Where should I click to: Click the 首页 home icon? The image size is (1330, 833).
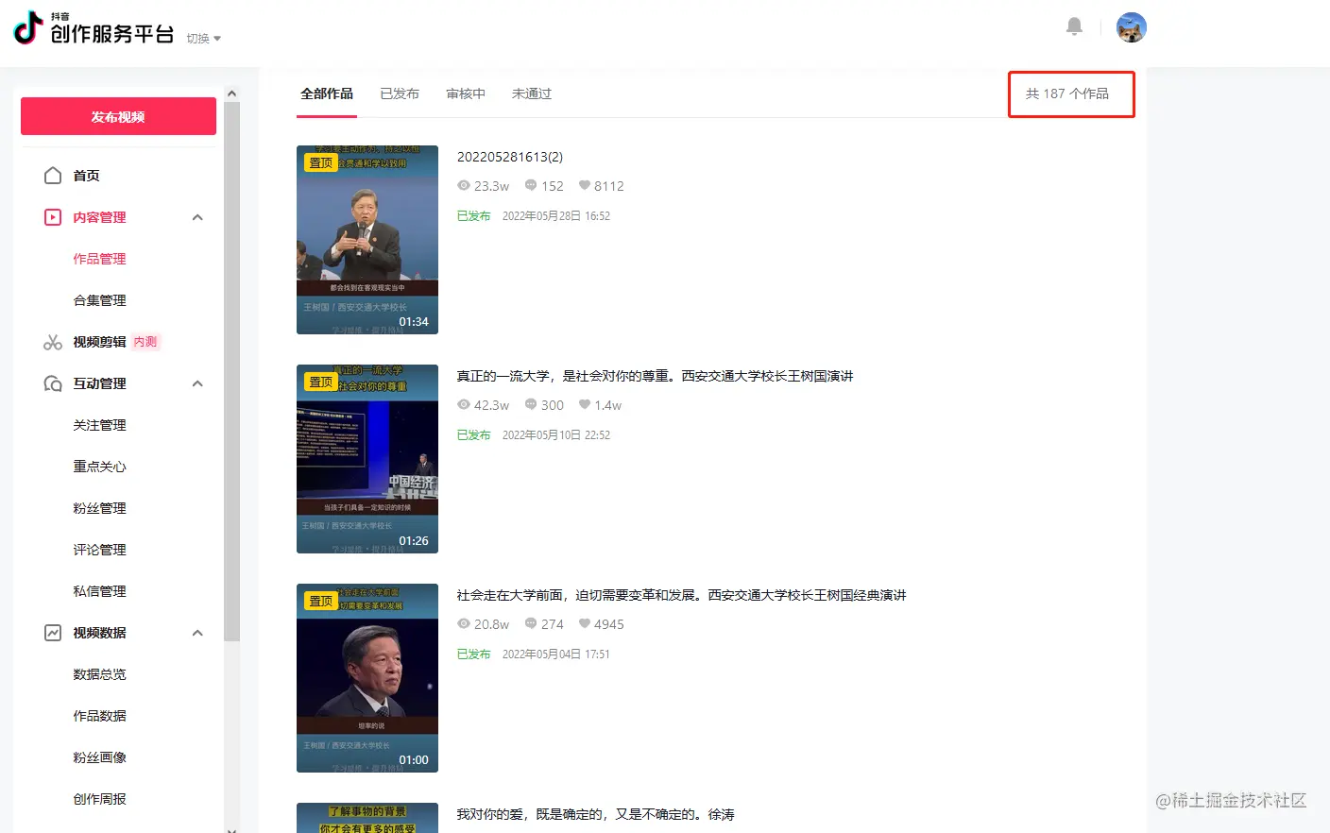point(53,176)
